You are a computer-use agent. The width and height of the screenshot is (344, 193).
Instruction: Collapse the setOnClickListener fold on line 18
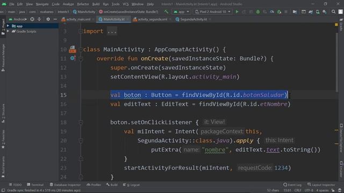(81, 122)
